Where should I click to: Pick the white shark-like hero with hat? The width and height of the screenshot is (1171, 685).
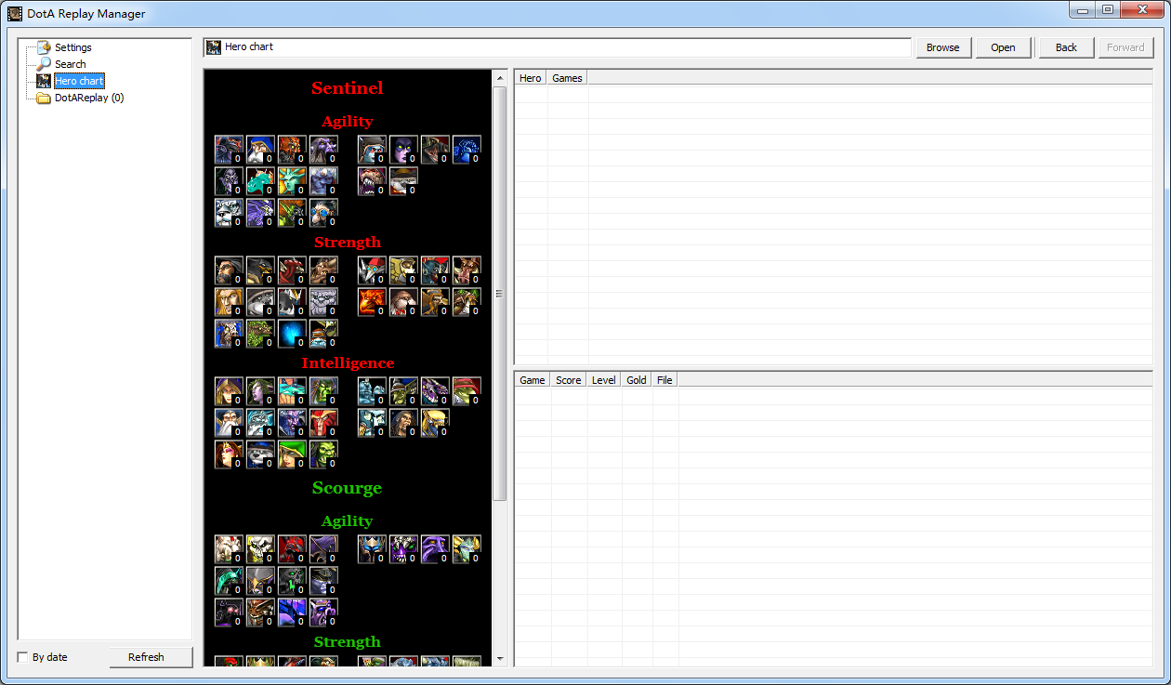click(x=404, y=182)
